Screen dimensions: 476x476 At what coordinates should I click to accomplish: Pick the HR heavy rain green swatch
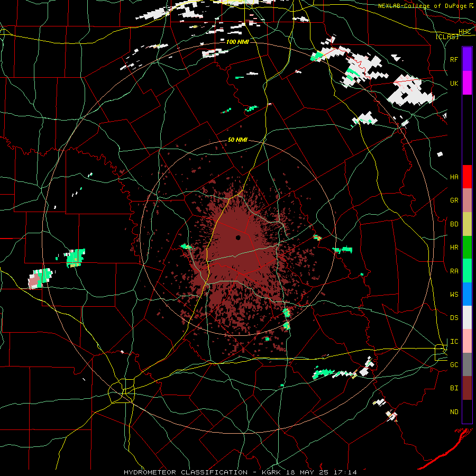coord(467,248)
